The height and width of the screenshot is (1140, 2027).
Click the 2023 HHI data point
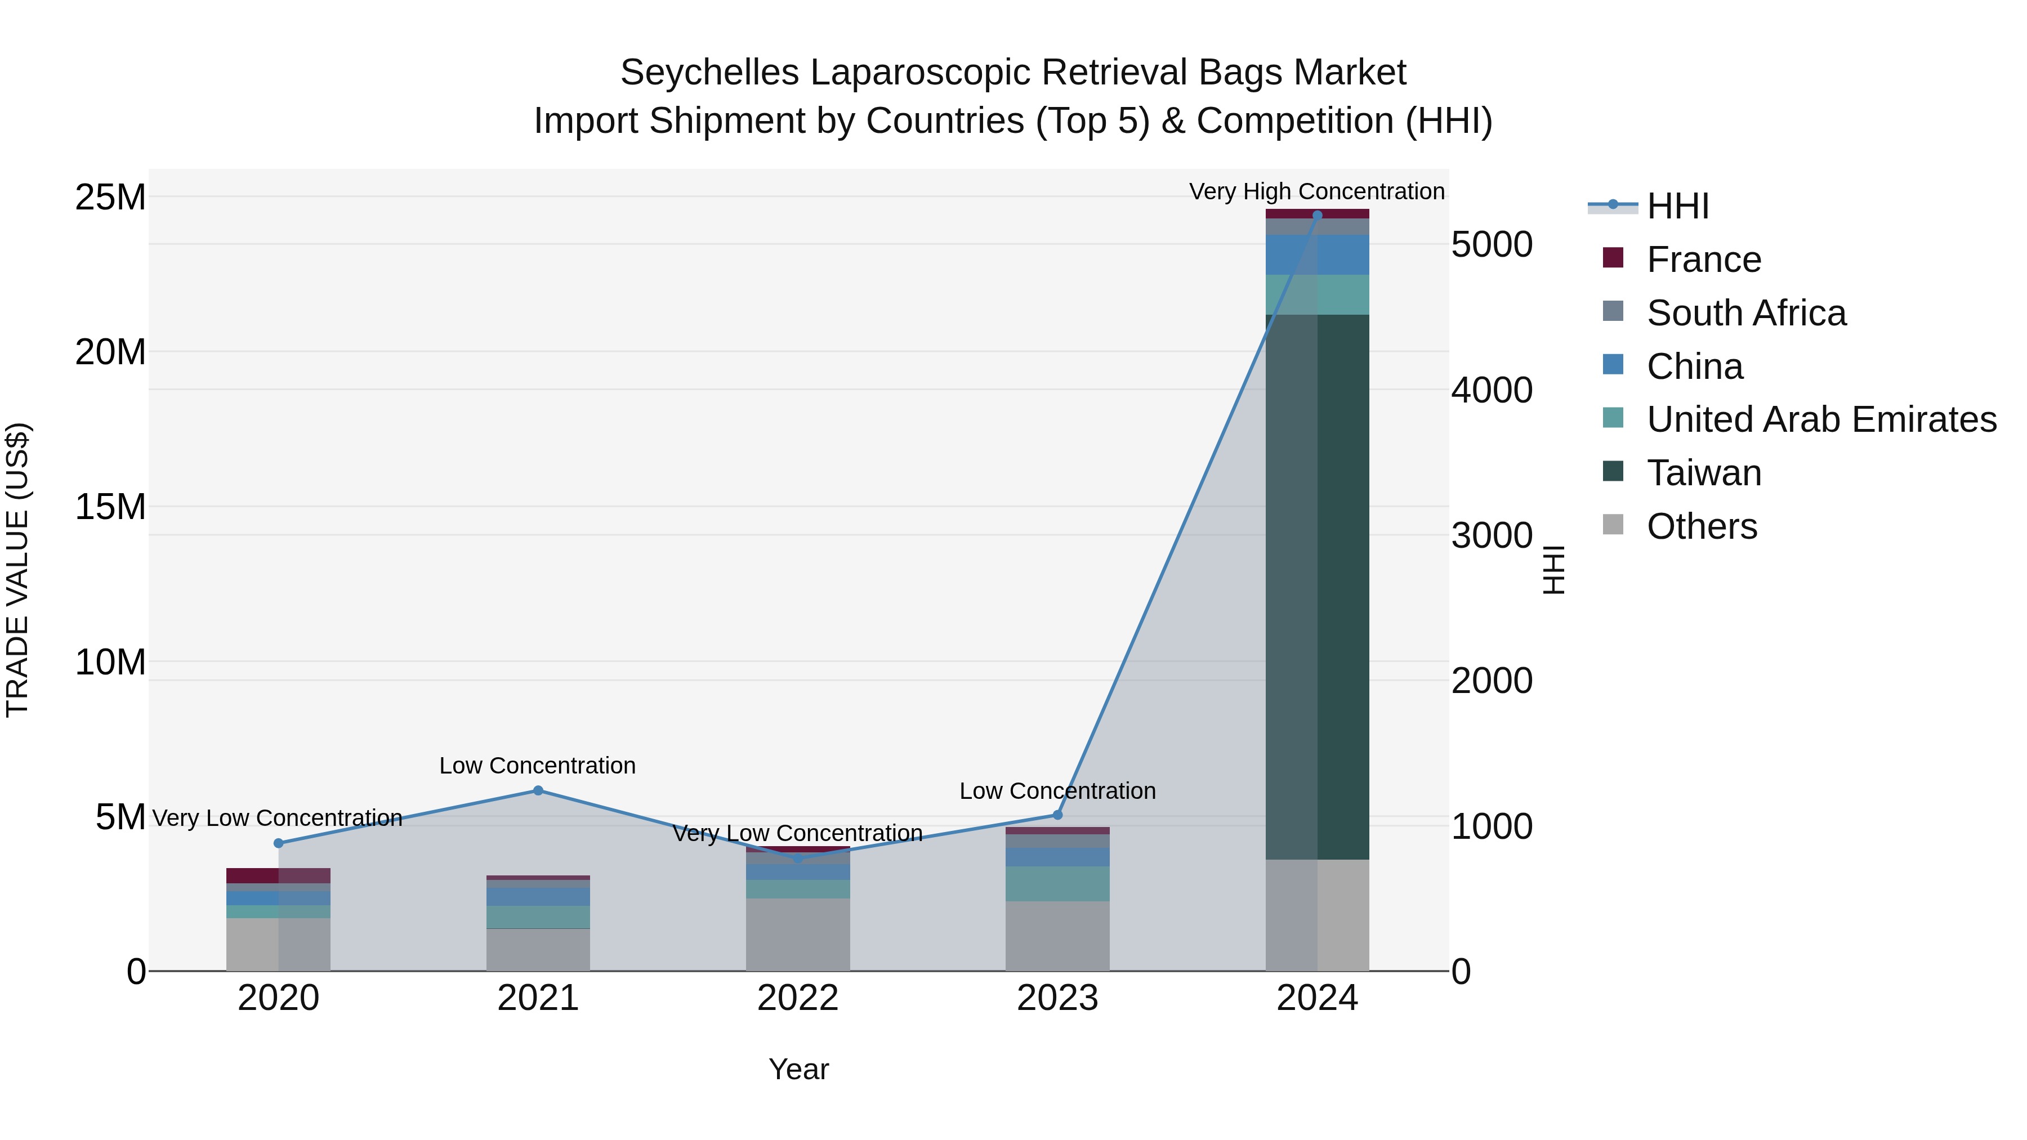tap(1057, 815)
